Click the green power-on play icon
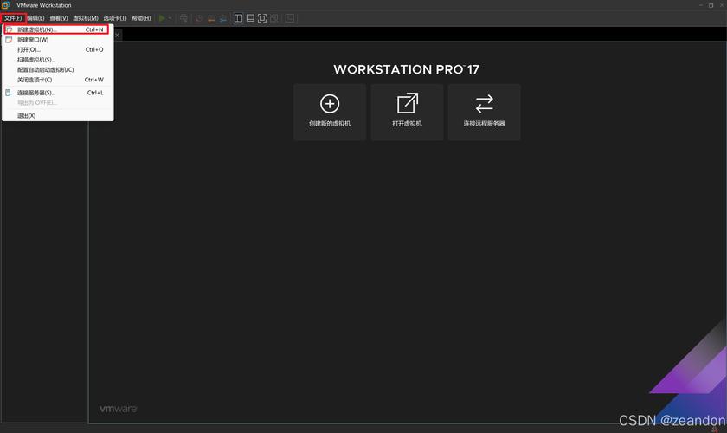The image size is (727, 433). pos(162,18)
